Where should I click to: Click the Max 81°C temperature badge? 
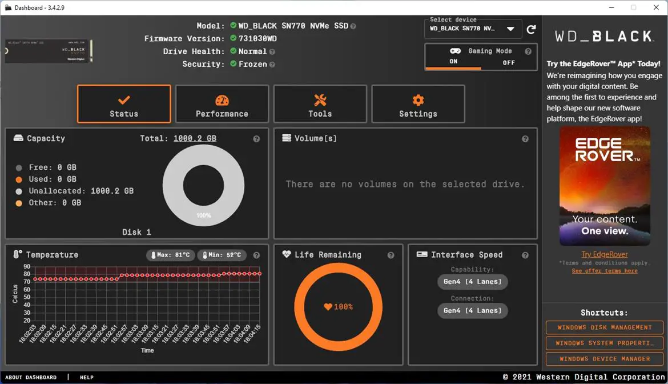tap(171, 255)
